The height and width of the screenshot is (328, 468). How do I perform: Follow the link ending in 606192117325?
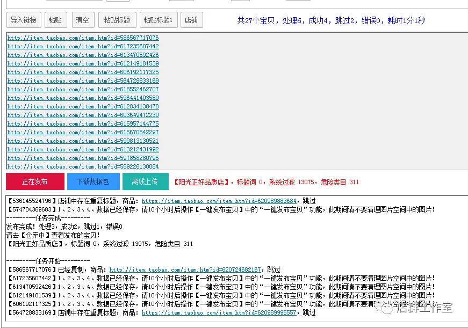83,72
